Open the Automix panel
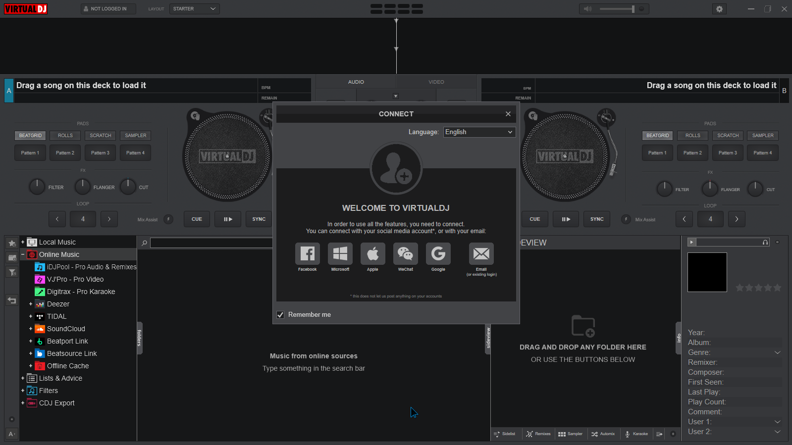792x445 pixels. (x=603, y=434)
